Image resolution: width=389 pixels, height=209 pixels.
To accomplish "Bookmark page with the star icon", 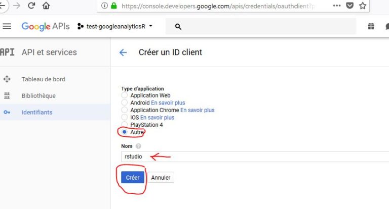I will 363,6.
